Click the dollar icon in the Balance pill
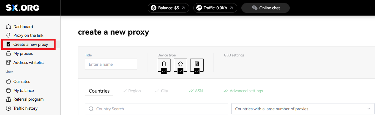Image resolution: width=375 pixels, height=115 pixels. click(x=153, y=8)
